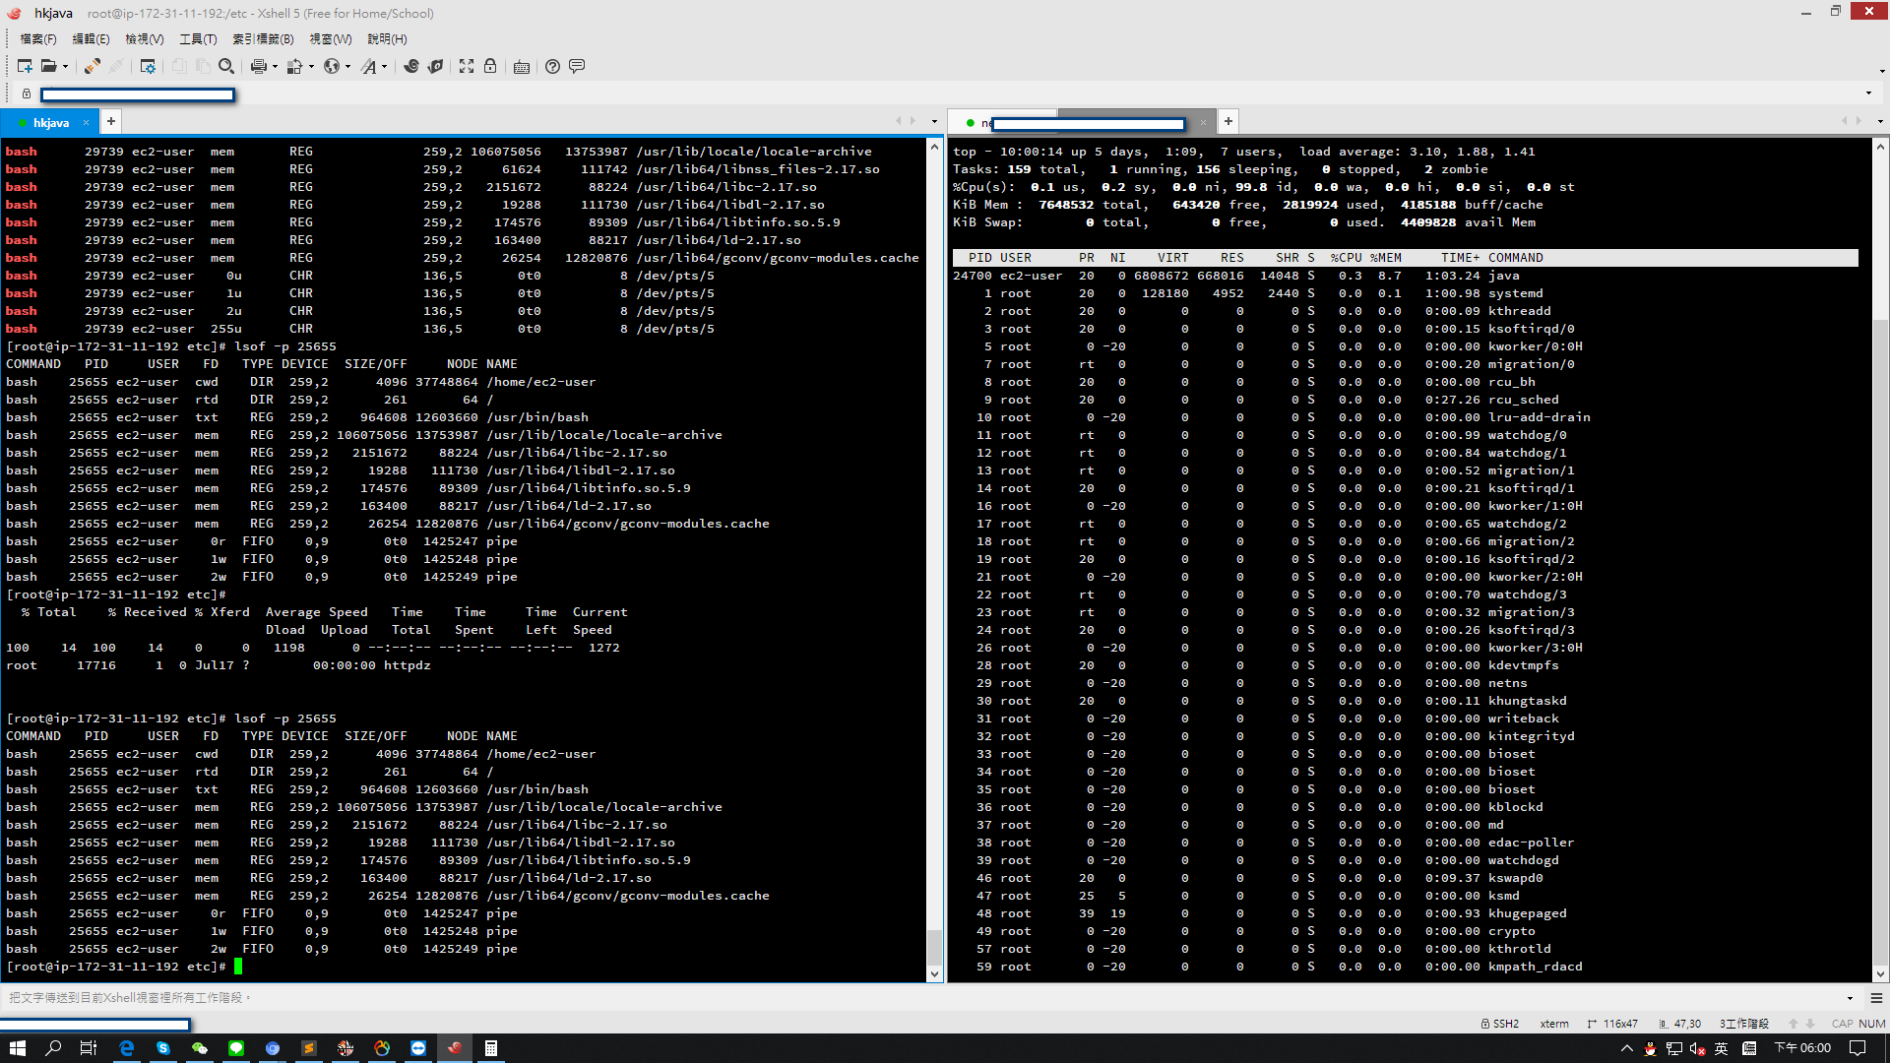Click the muted volume tray icon
The height and width of the screenshot is (1063, 1890).
1698,1048
